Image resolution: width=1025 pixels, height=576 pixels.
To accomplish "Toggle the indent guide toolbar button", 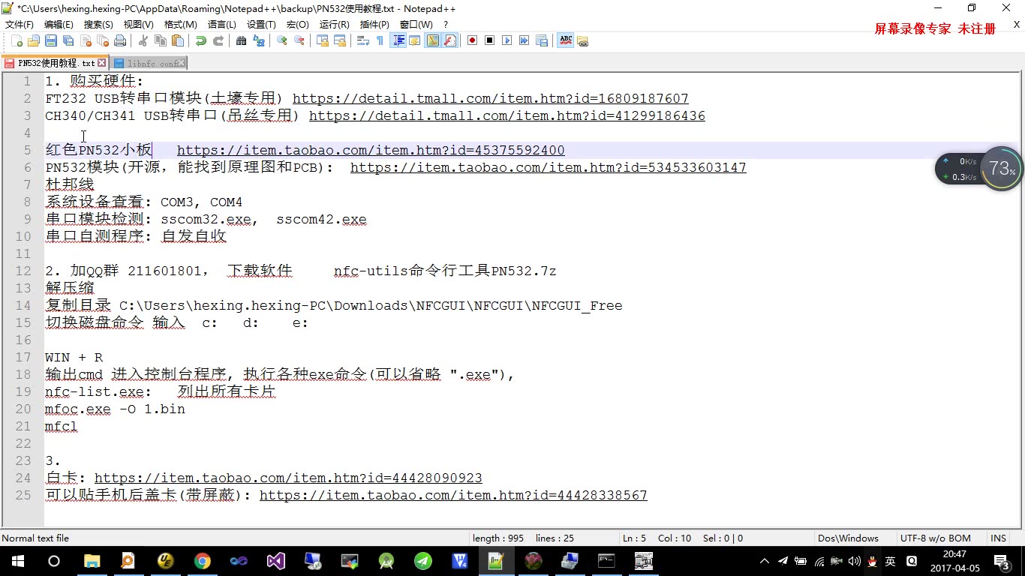I will click(x=398, y=40).
